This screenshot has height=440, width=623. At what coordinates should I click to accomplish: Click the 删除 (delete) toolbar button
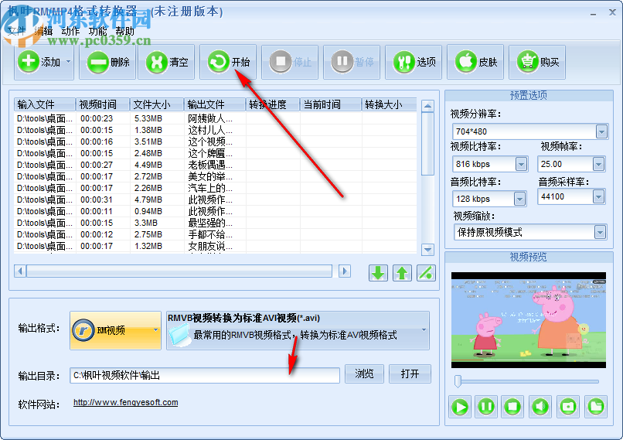coord(107,63)
